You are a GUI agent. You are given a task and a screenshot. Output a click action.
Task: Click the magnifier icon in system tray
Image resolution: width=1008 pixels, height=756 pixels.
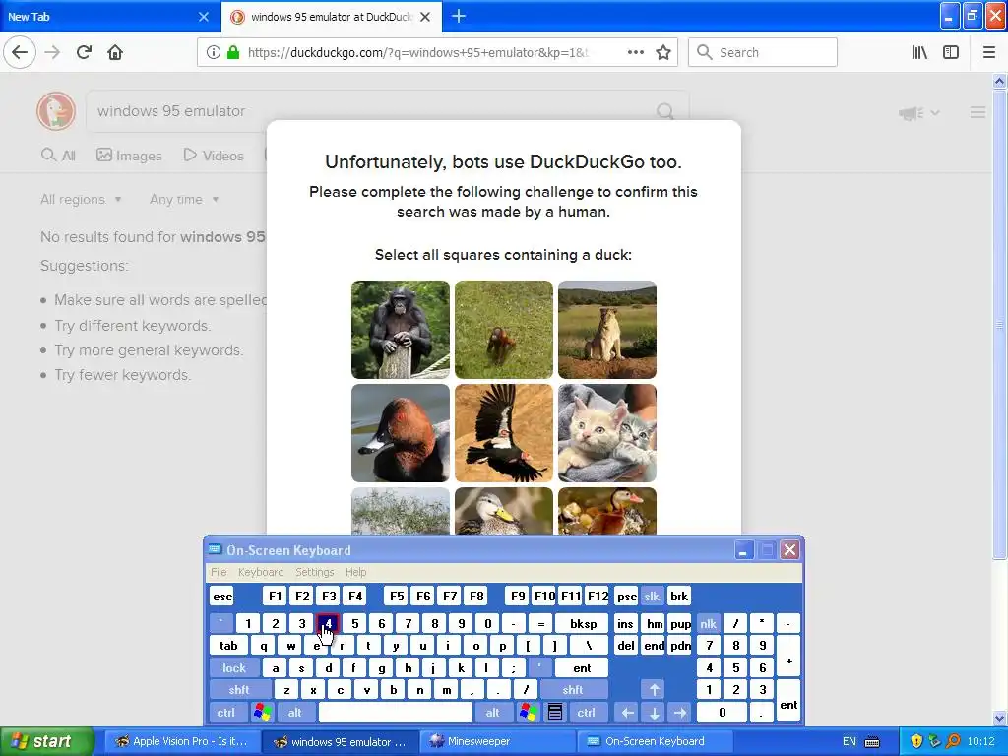pyautogui.click(x=953, y=741)
